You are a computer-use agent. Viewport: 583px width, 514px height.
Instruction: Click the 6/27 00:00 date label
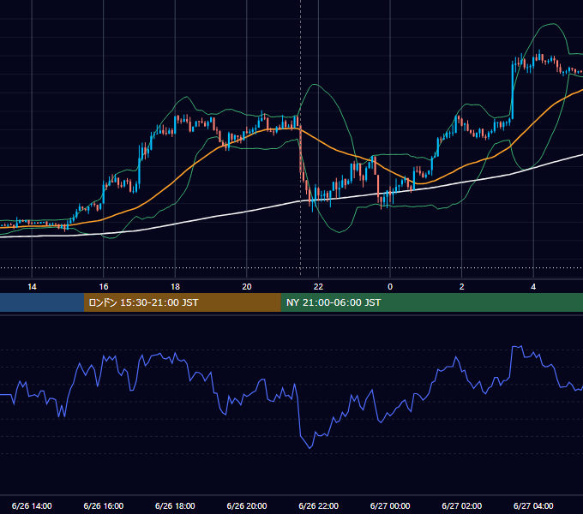click(x=390, y=505)
